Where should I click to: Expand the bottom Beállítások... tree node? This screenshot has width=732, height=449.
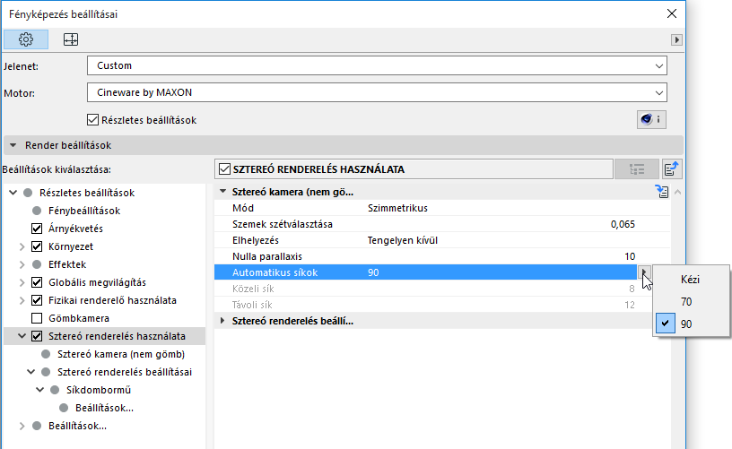(22, 426)
